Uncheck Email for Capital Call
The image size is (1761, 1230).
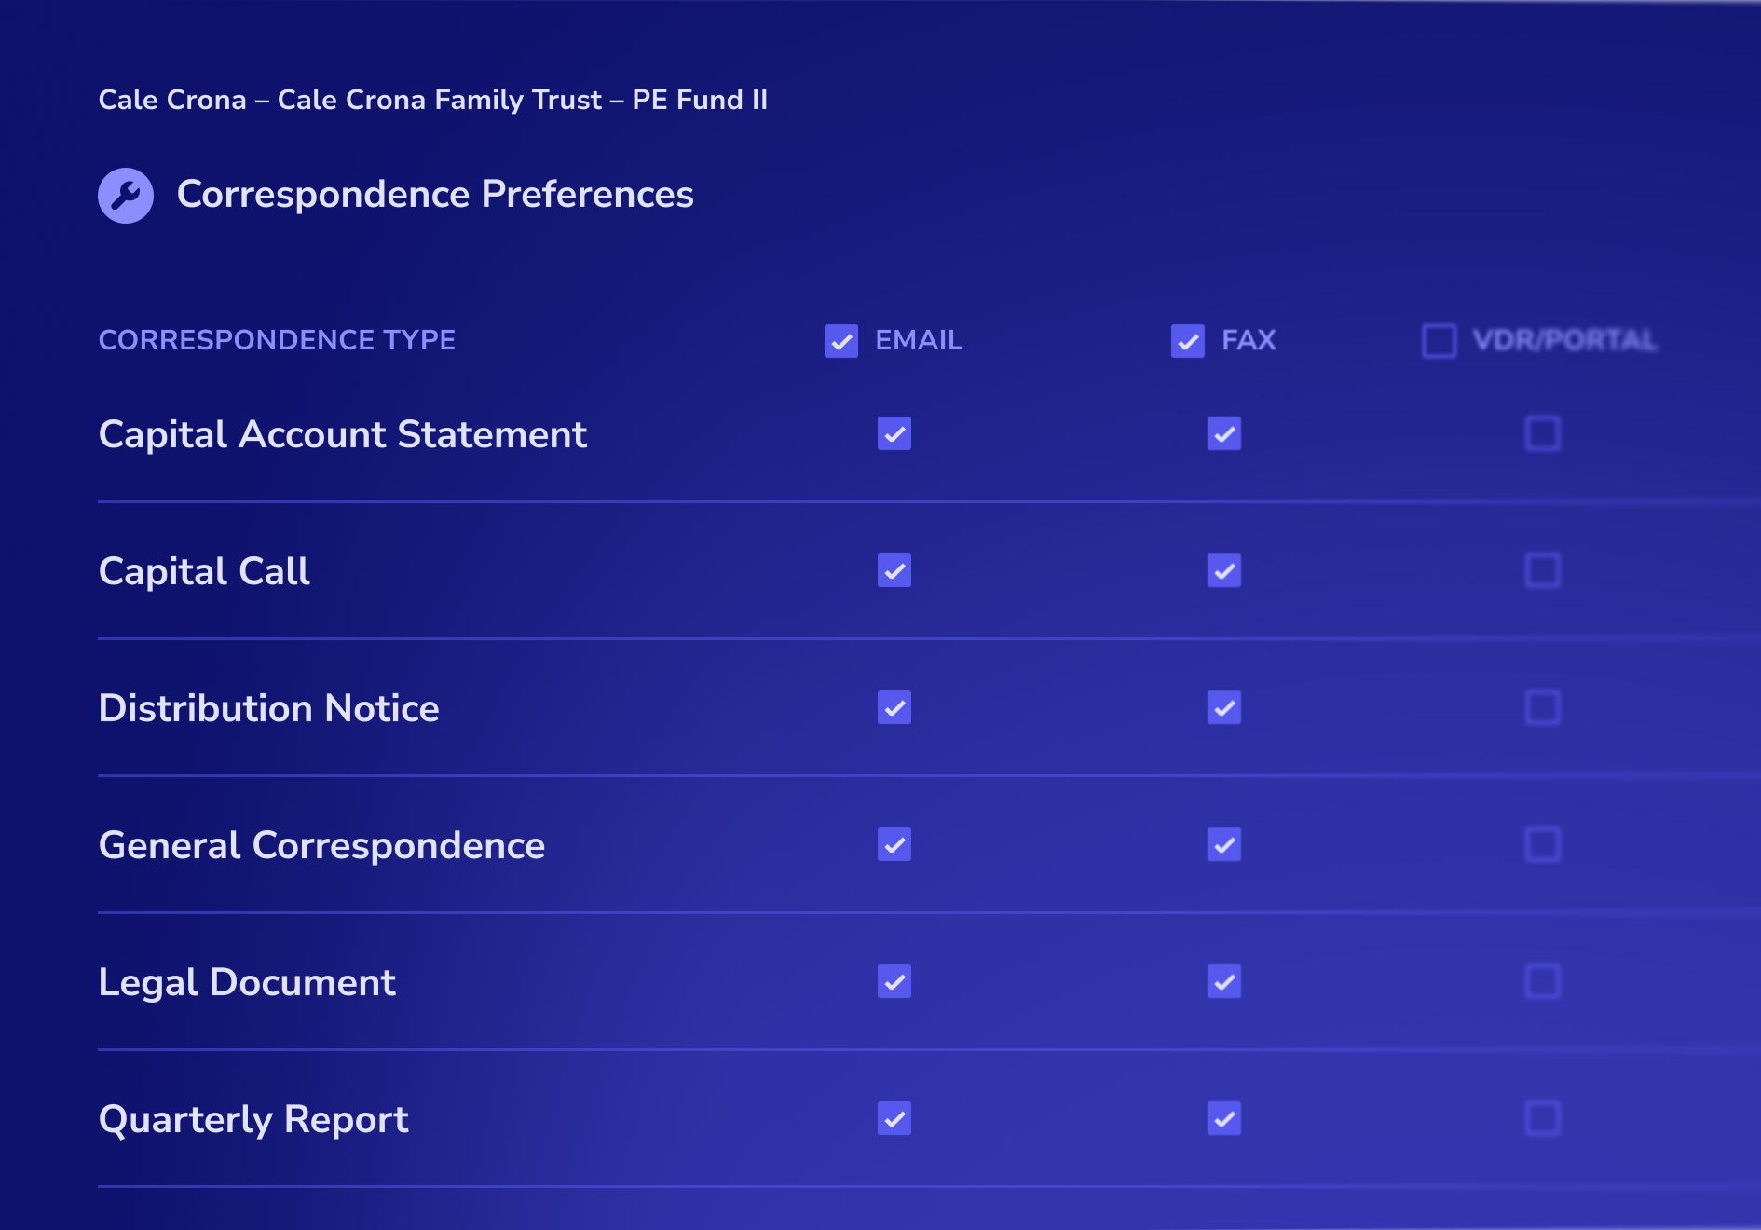click(x=894, y=570)
